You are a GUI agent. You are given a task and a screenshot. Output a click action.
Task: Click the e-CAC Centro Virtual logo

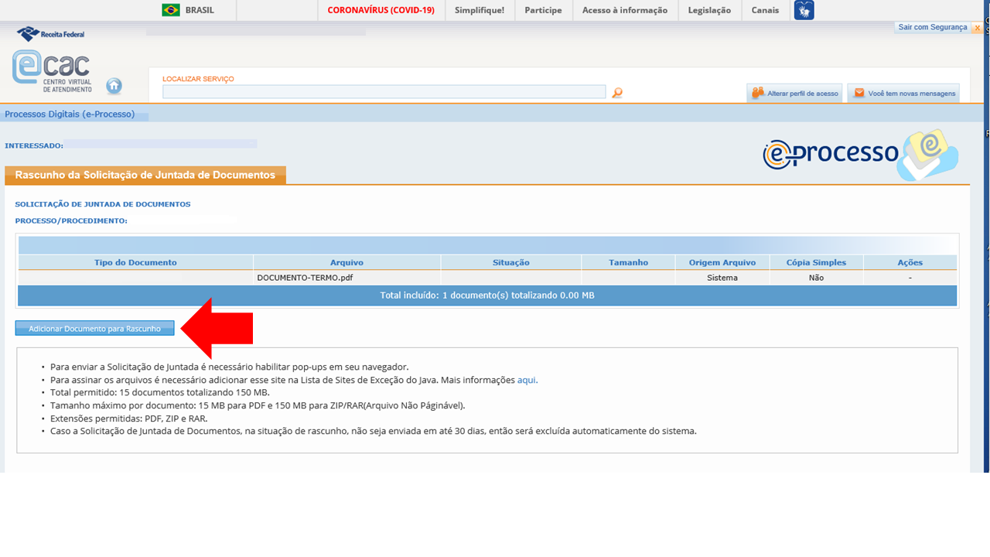pos(52,71)
